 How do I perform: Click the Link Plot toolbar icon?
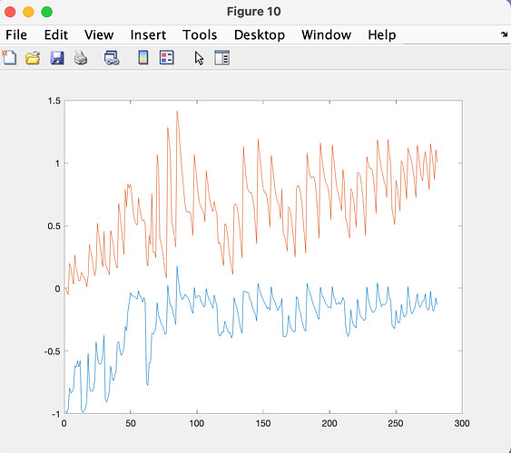click(x=112, y=58)
